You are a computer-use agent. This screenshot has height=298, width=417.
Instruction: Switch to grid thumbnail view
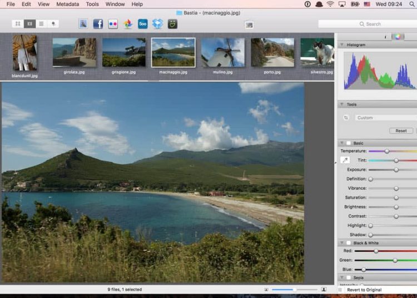pos(18,24)
